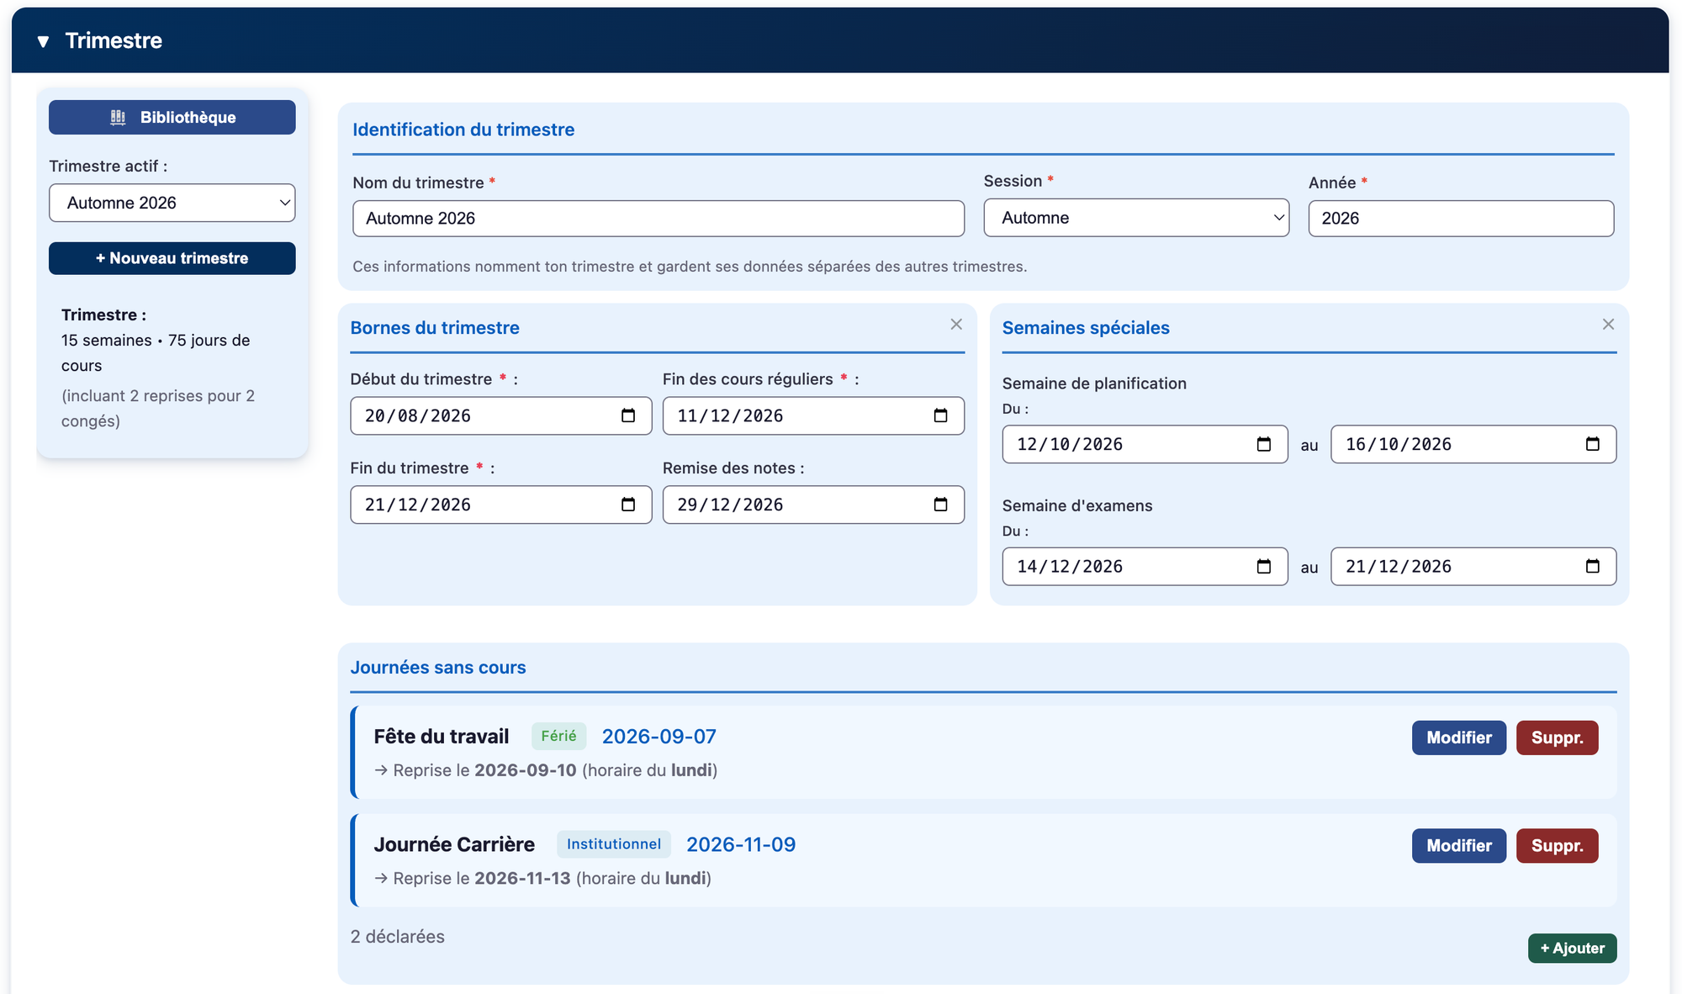Viewport: 1682px width, 994px height.
Task: Close the Bornes du trimestre panel
Action: tap(956, 325)
